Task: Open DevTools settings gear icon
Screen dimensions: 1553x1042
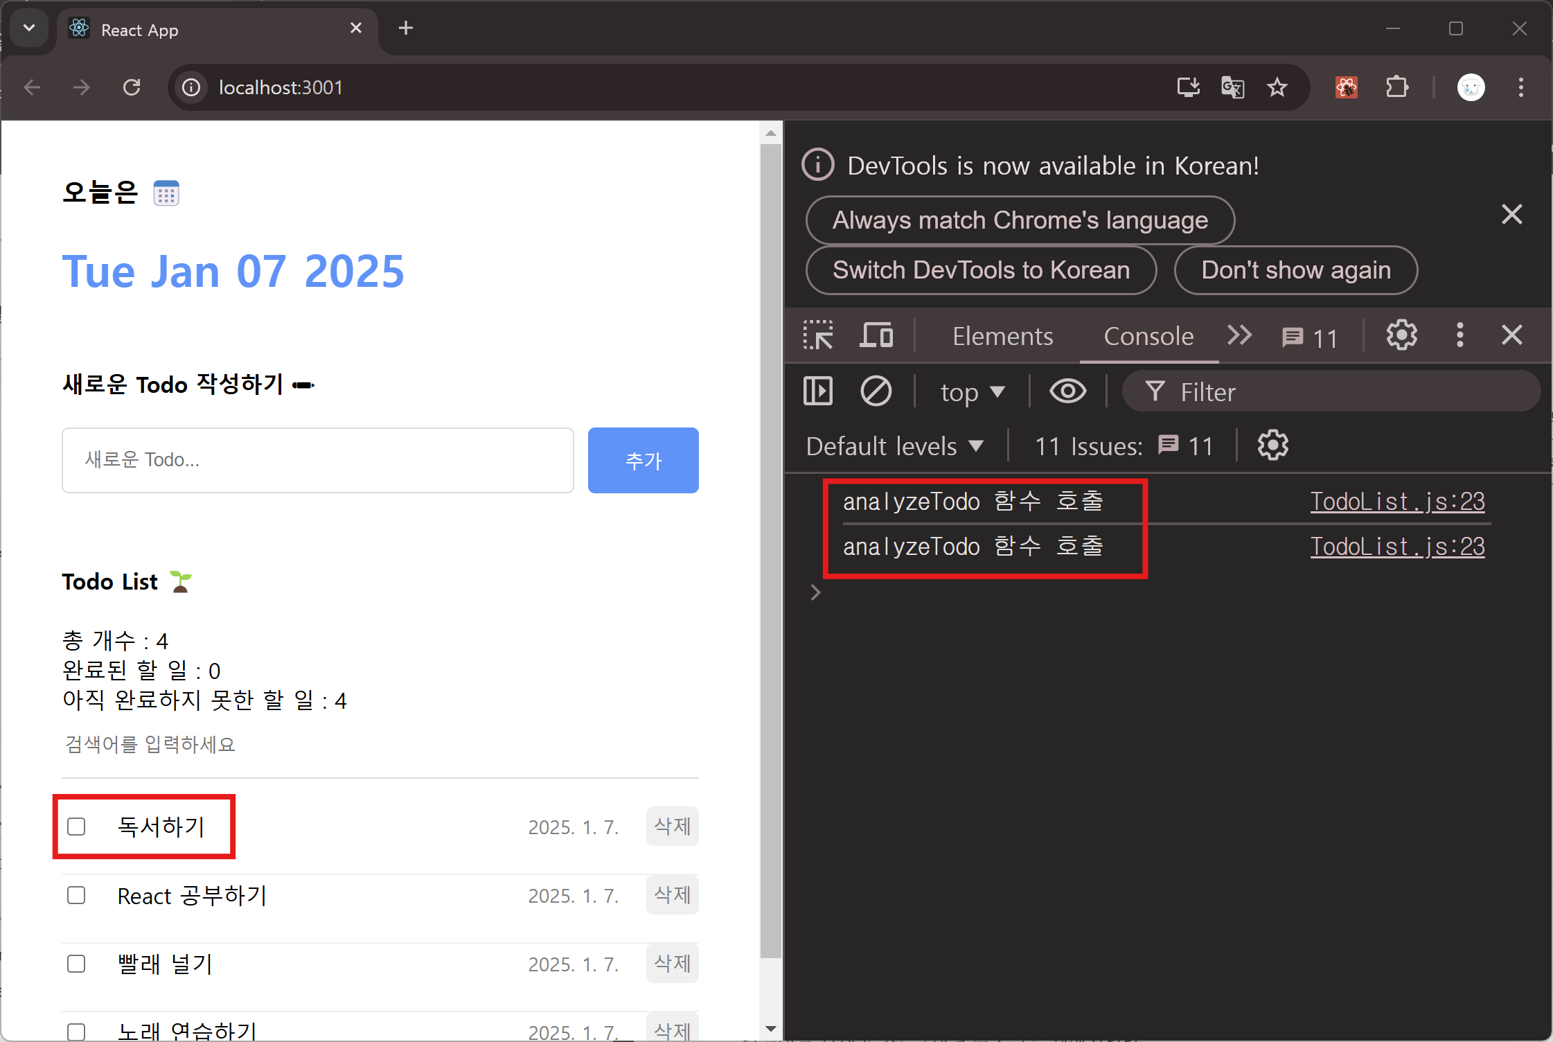Action: pos(1401,336)
